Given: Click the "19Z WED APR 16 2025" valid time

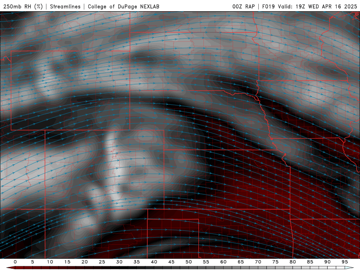Looking at the screenshot, I should pos(326,6).
